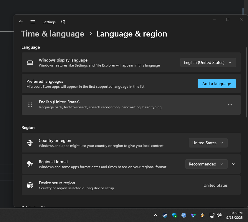The image size is (248, 222).
Task: Open the Settings search icon
Action: coord(63,22)
